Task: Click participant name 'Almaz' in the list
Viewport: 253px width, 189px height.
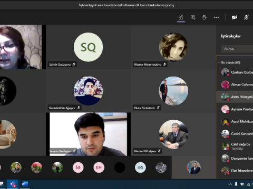Action: click(242, 85)
